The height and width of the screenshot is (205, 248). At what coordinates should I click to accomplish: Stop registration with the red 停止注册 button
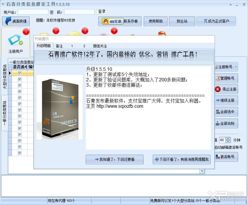coord(226,89)
